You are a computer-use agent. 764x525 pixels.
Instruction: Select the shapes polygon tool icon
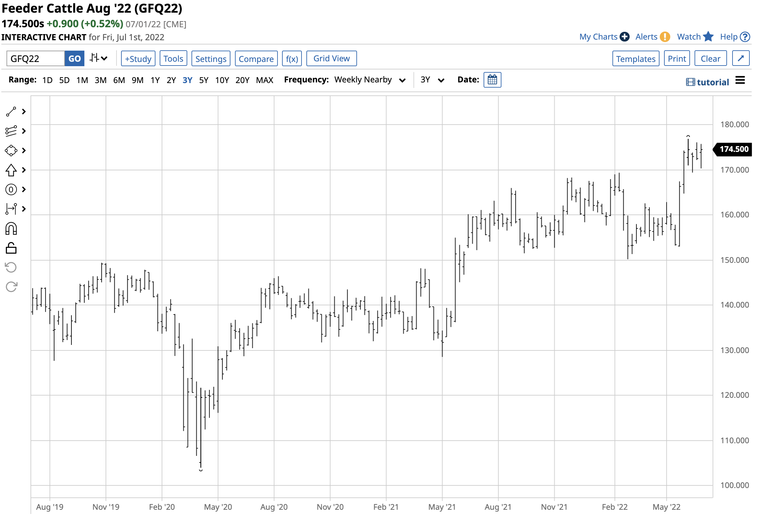[x=11, y=151]
